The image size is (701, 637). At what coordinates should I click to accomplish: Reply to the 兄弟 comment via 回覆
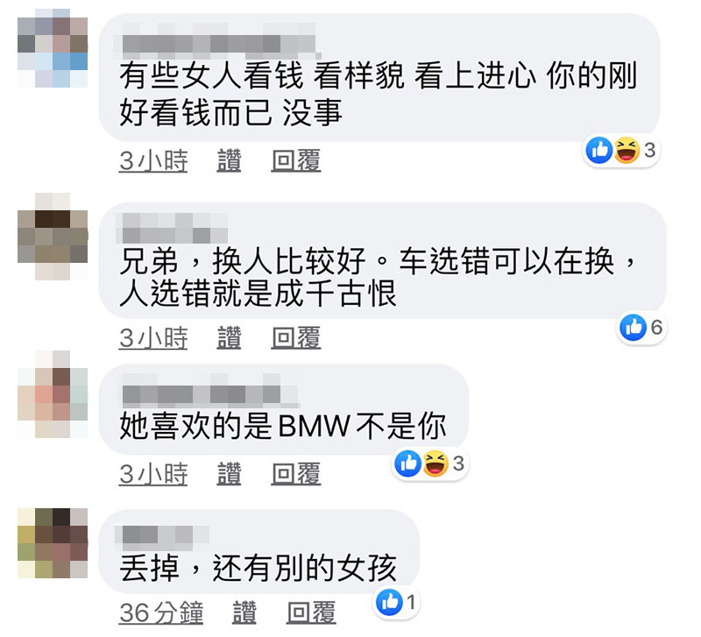[296, 337]
